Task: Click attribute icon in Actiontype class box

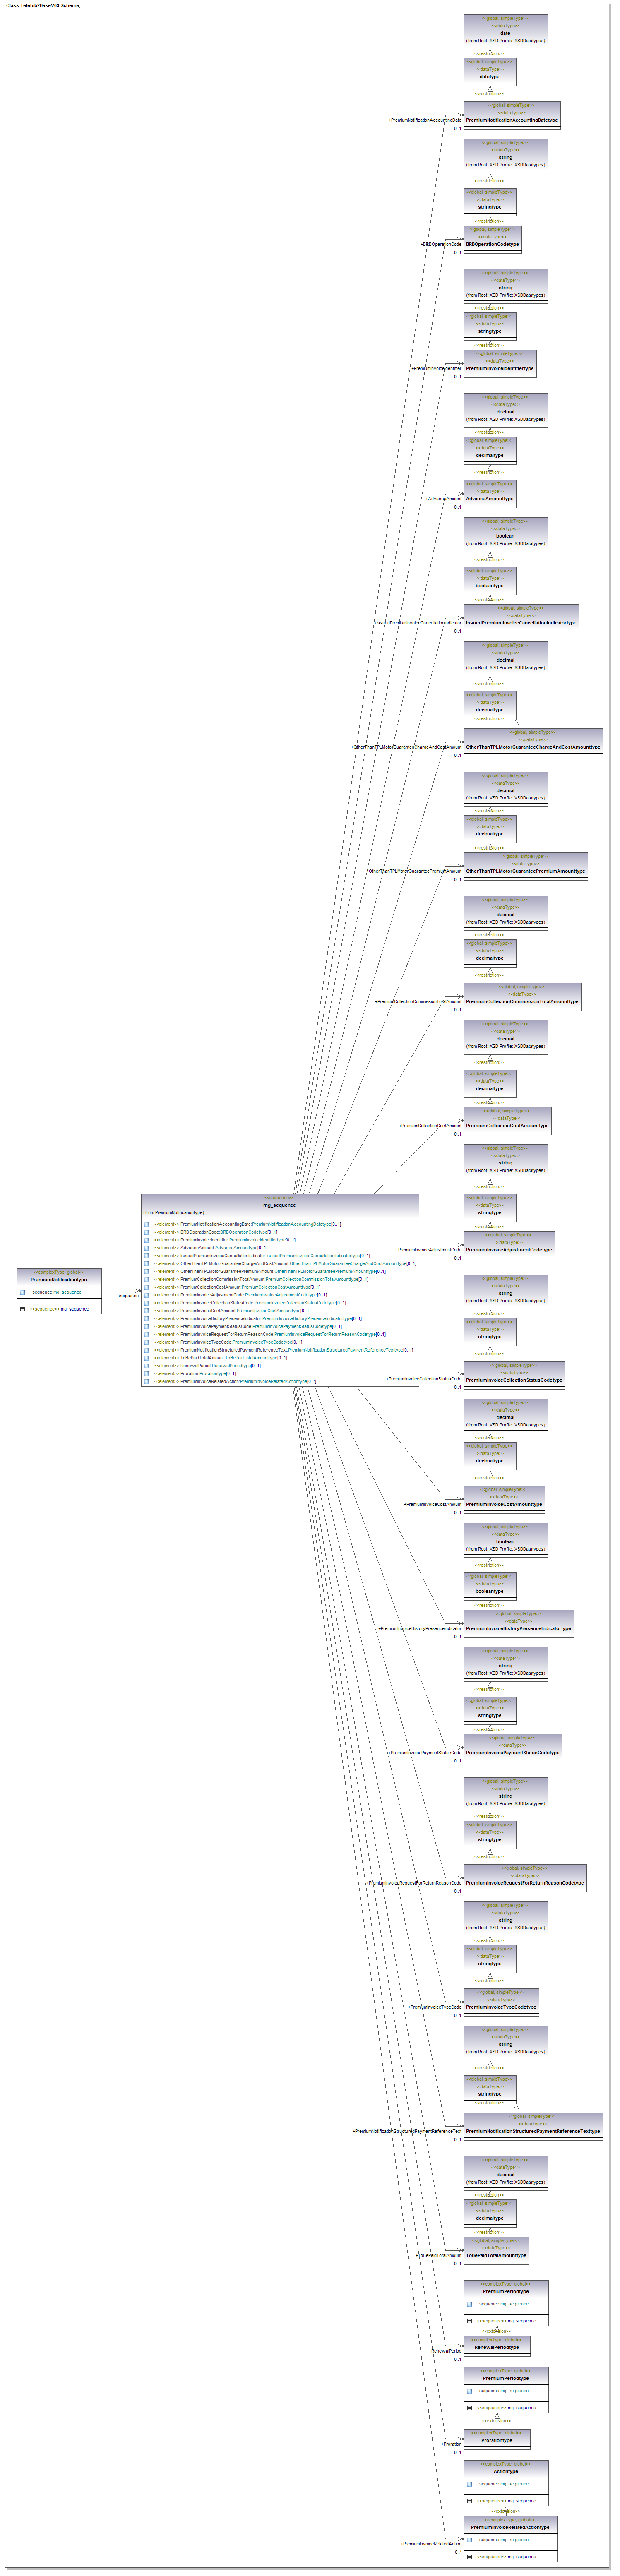Action: [469, 2484]
